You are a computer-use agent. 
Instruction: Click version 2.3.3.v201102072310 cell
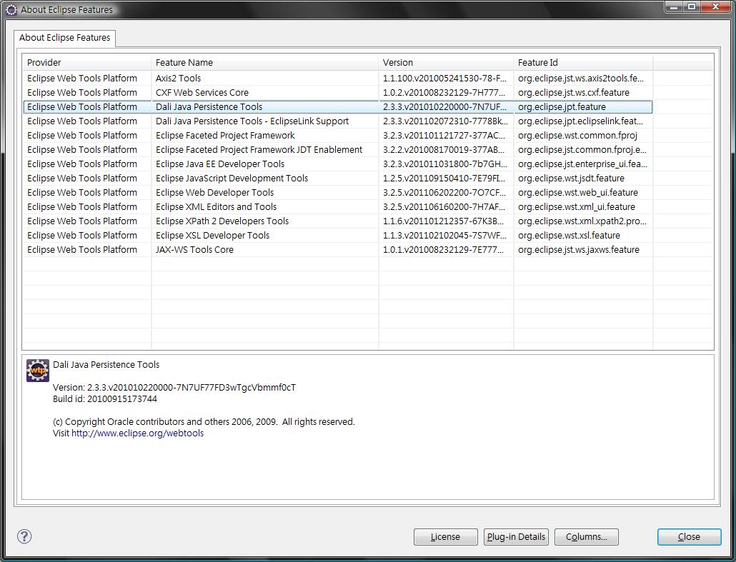click(445, 121)
